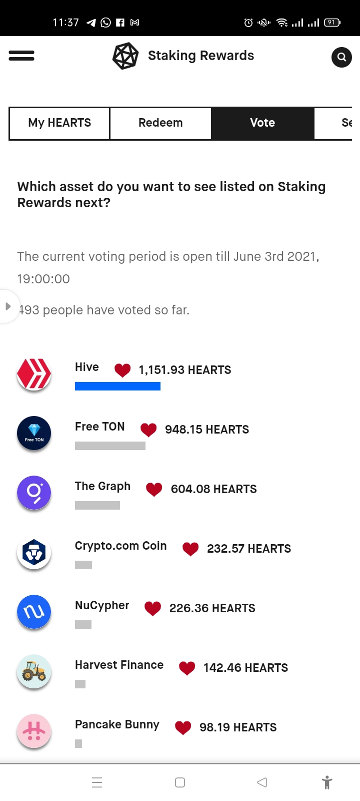Tap the Harvest Finance tractor logo

34,671
